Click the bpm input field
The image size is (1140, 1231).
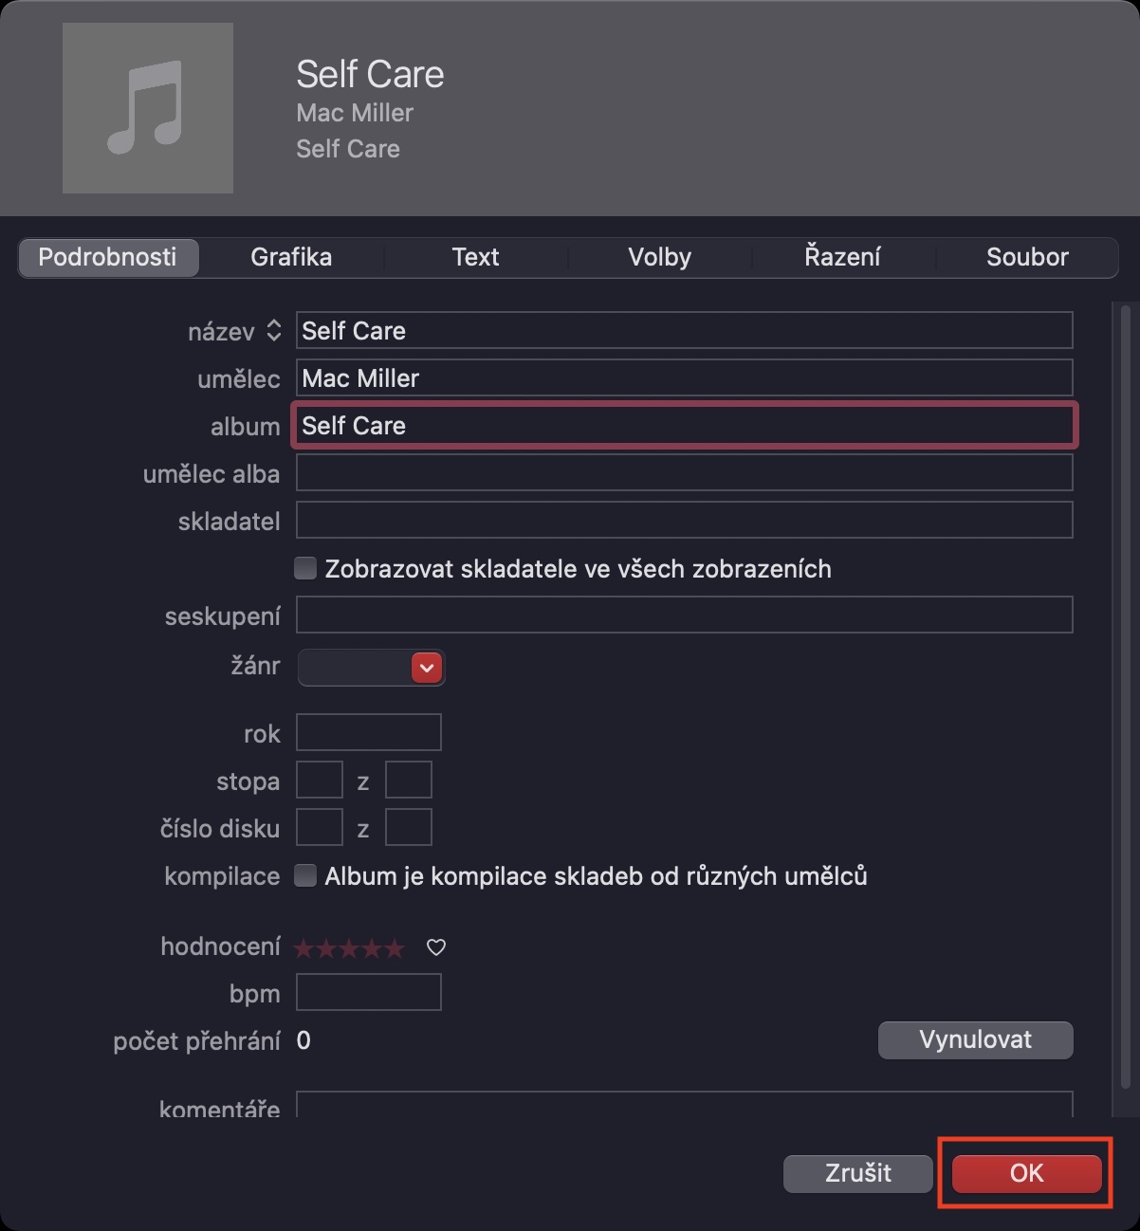tap(368, 993)
